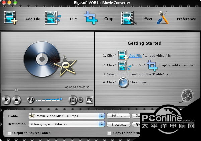This screenshot has height=141, width=201.
Task: Enable Output to Source Folder checkbox
Action: [9, 133]
